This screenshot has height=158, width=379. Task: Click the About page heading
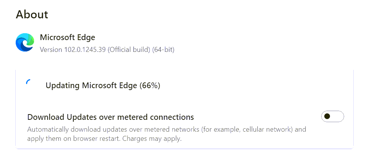(x=32, y=15)
